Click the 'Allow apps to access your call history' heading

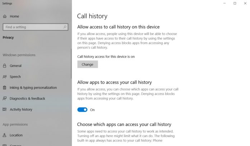[x=115, y=82]
